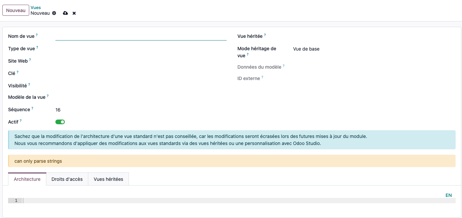Image resolution: width=462 pixels, height=218 pixels.
Task: Toggle the Actif switch off
Action: [x=60, y=122]
